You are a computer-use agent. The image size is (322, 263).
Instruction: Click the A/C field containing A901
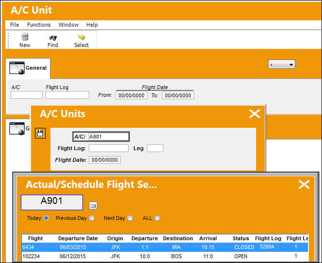109,137
